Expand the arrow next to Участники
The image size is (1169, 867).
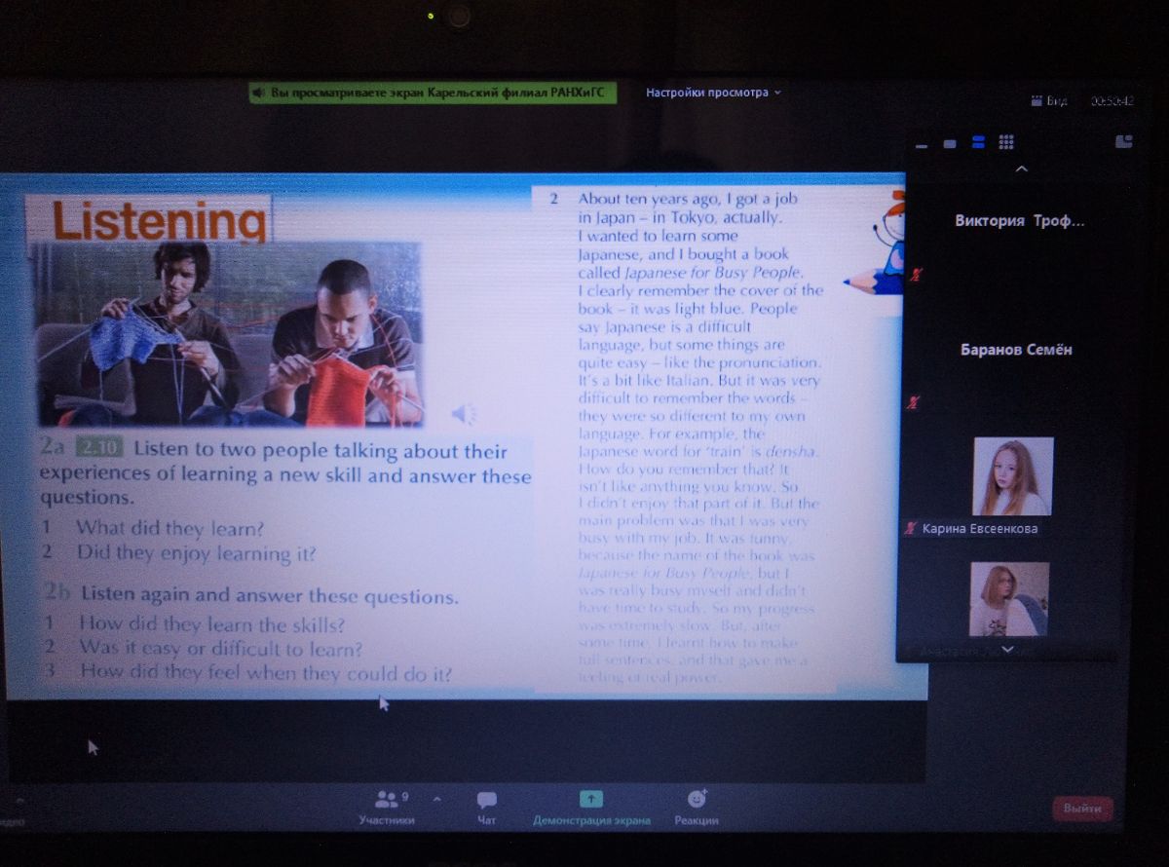[436, 799]
